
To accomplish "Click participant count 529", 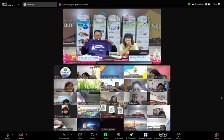I will [68, 135].
